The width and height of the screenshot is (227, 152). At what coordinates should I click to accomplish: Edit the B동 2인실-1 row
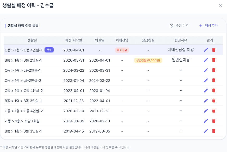tap(206, 60)
